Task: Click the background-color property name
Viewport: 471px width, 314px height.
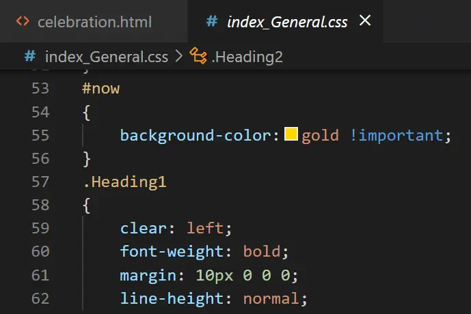Action: 196,136
